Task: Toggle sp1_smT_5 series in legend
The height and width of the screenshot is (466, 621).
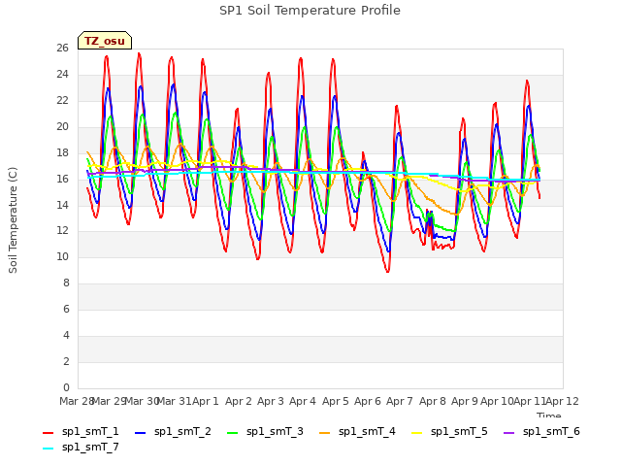Action: click(x=449, y=431)
